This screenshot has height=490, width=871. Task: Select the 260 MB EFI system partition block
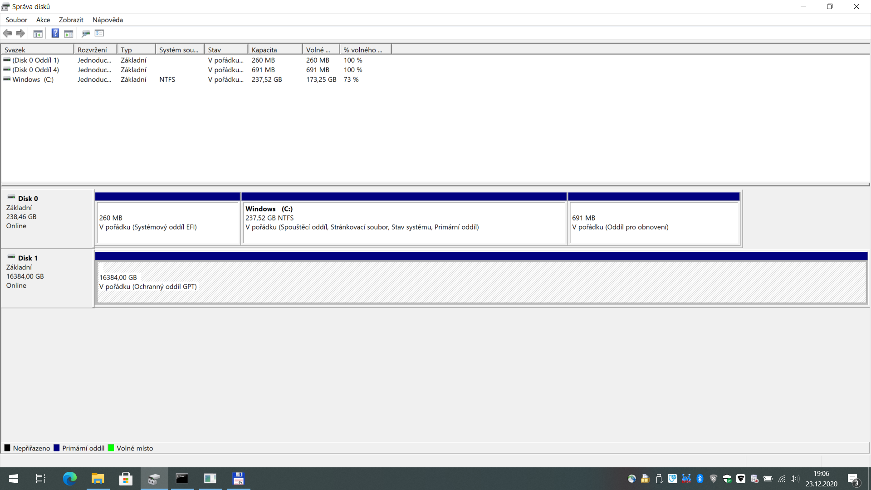point(167,223)
